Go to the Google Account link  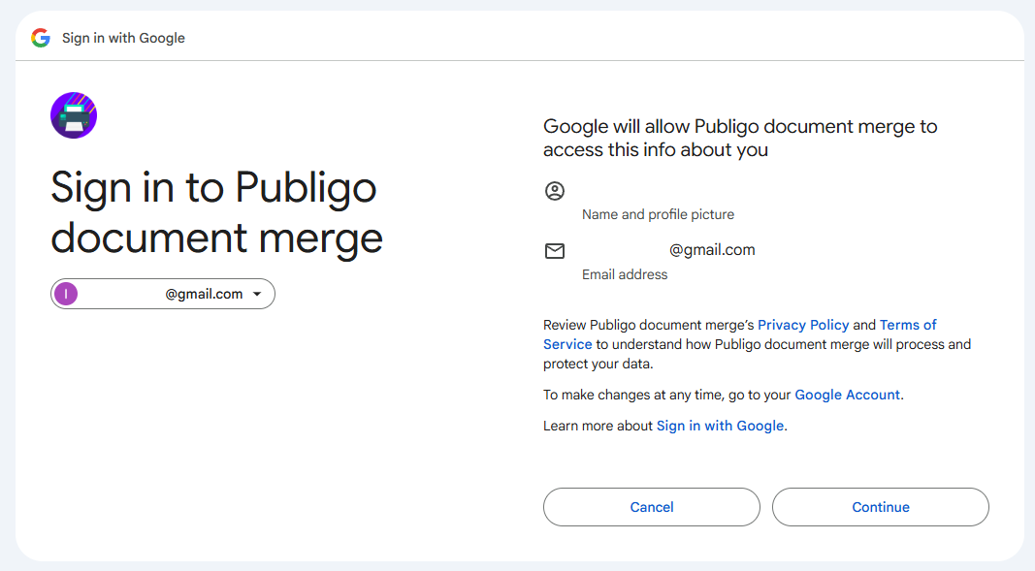(847, 395)
